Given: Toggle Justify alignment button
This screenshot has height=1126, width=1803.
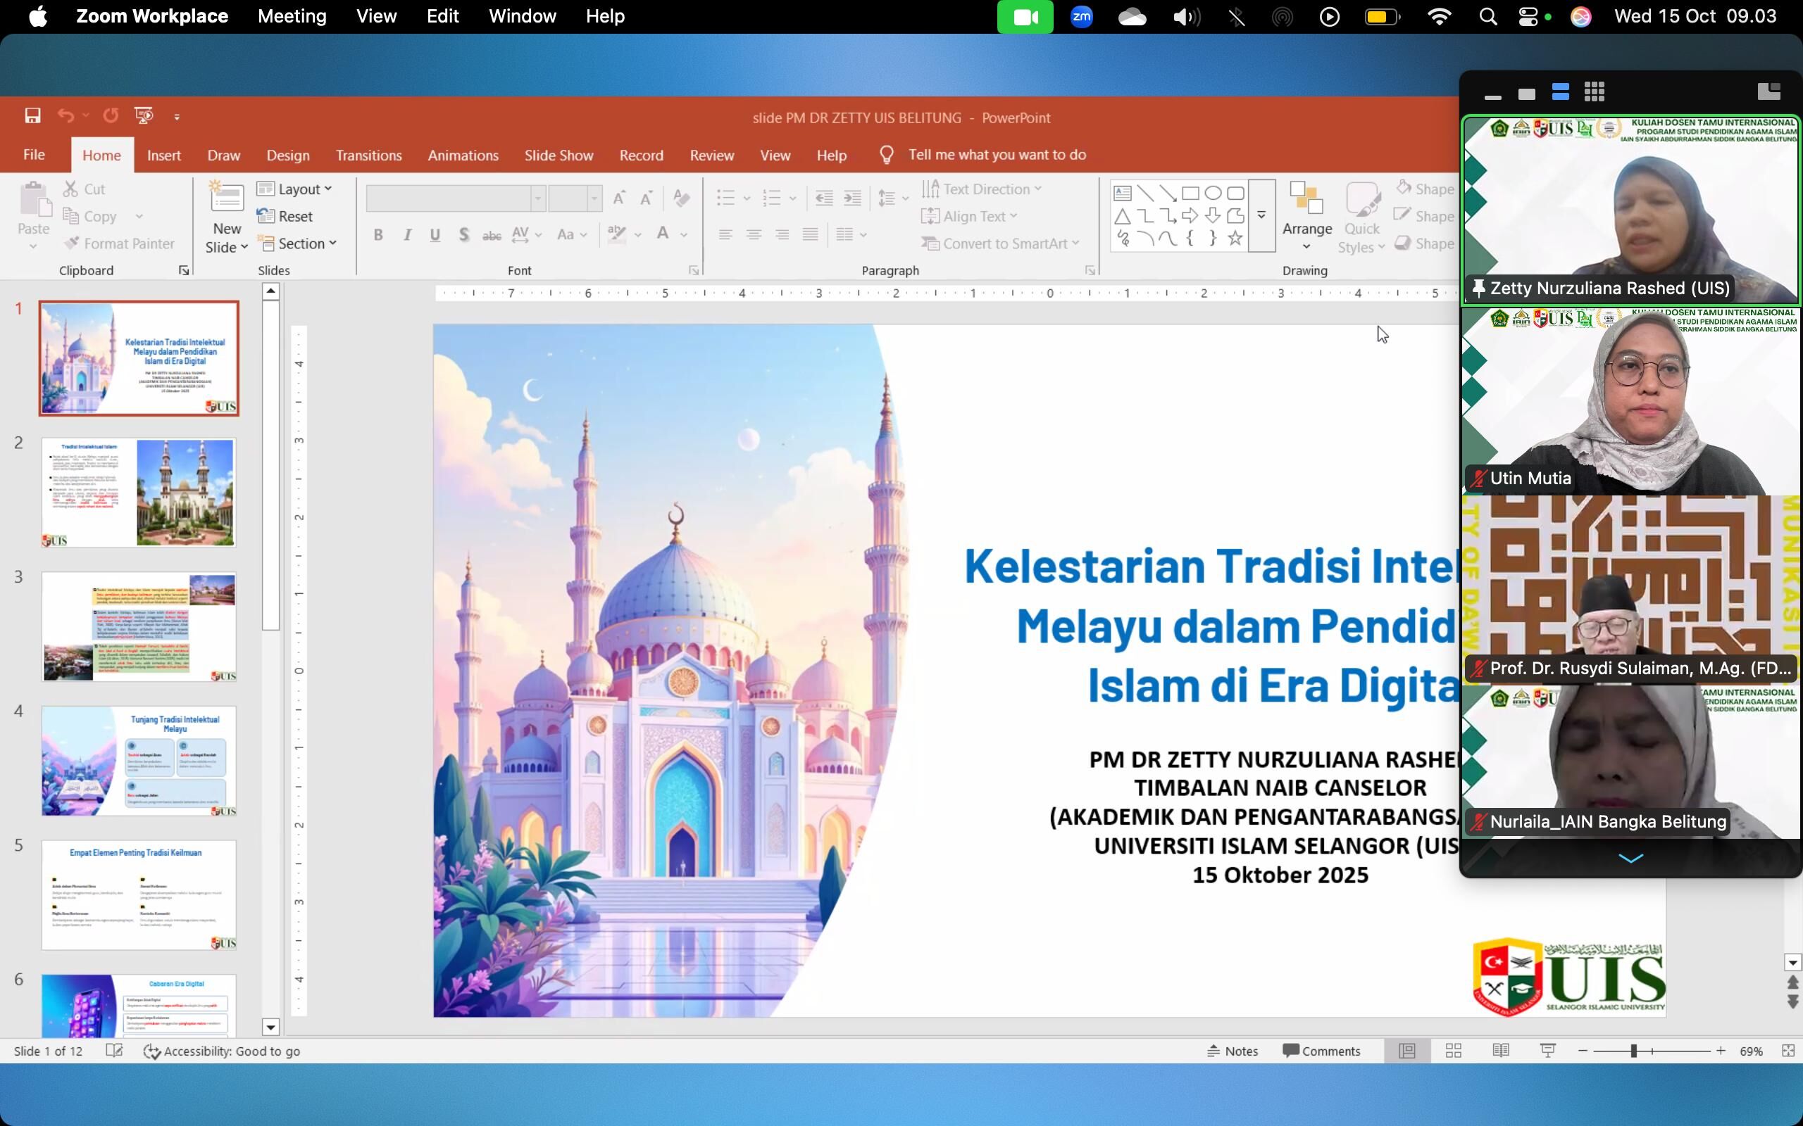Looking at the screenshot, I should click(810, 235).
